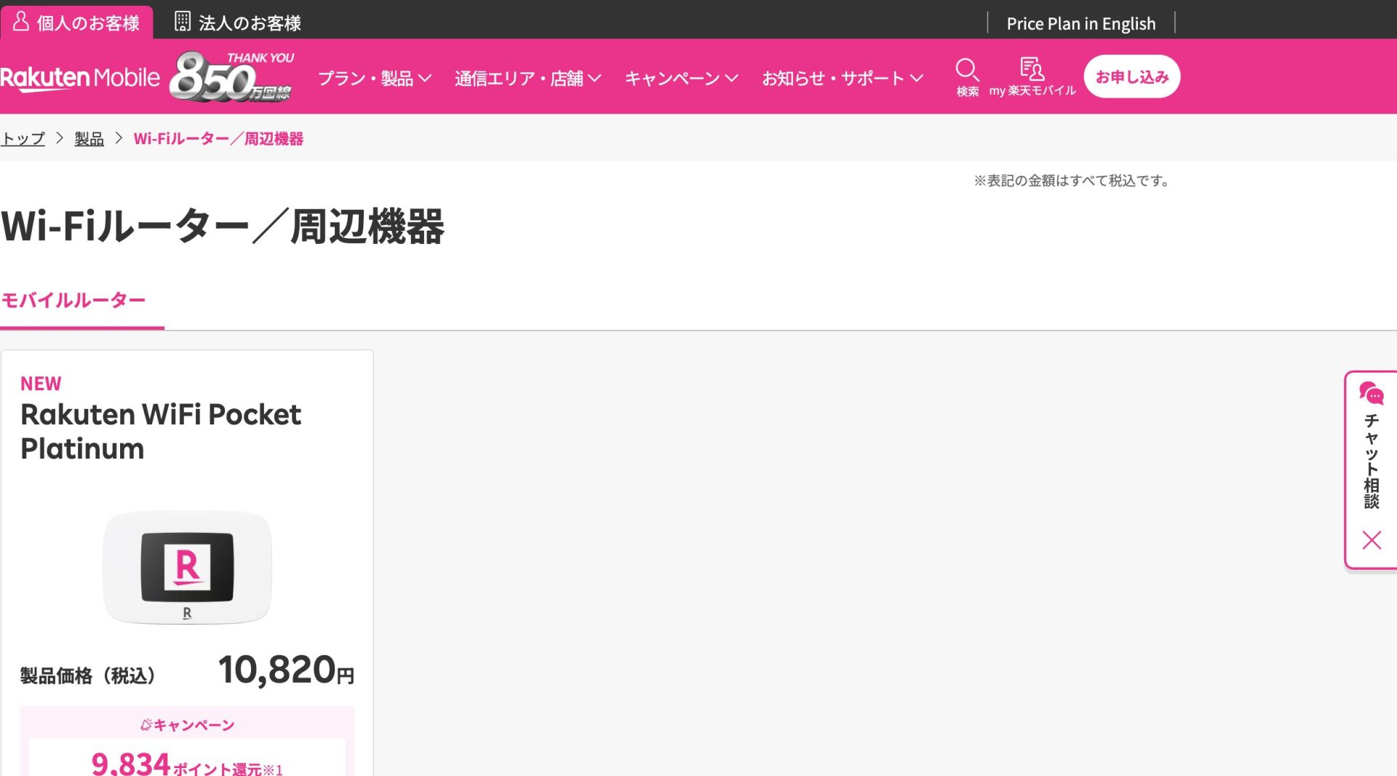Open my 楽天モバイル account icon

1032,76
